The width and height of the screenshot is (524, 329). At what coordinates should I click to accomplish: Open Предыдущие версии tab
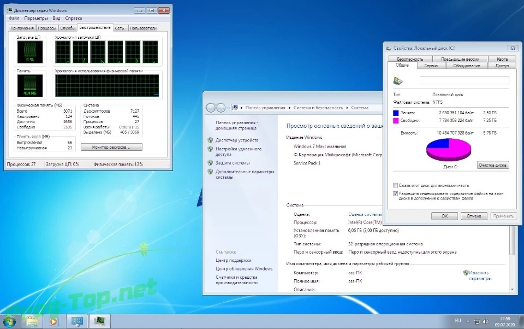tap(460, 59)
